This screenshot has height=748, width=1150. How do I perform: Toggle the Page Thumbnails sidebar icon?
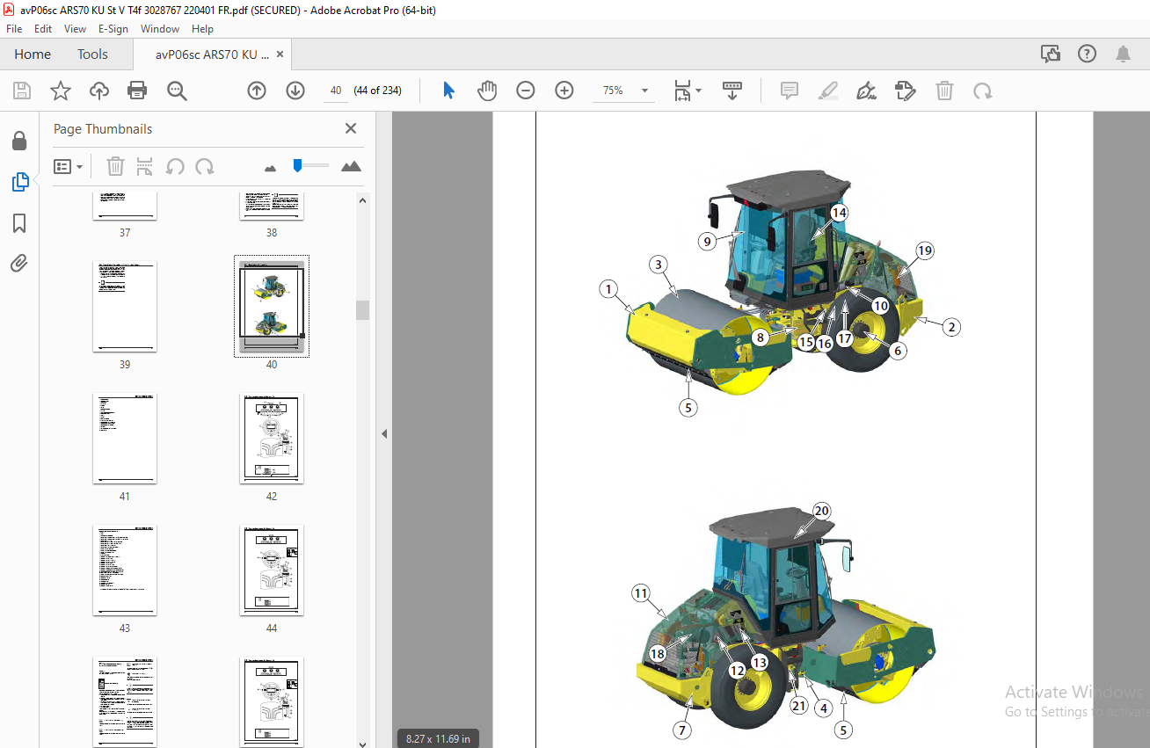[19, 182]
